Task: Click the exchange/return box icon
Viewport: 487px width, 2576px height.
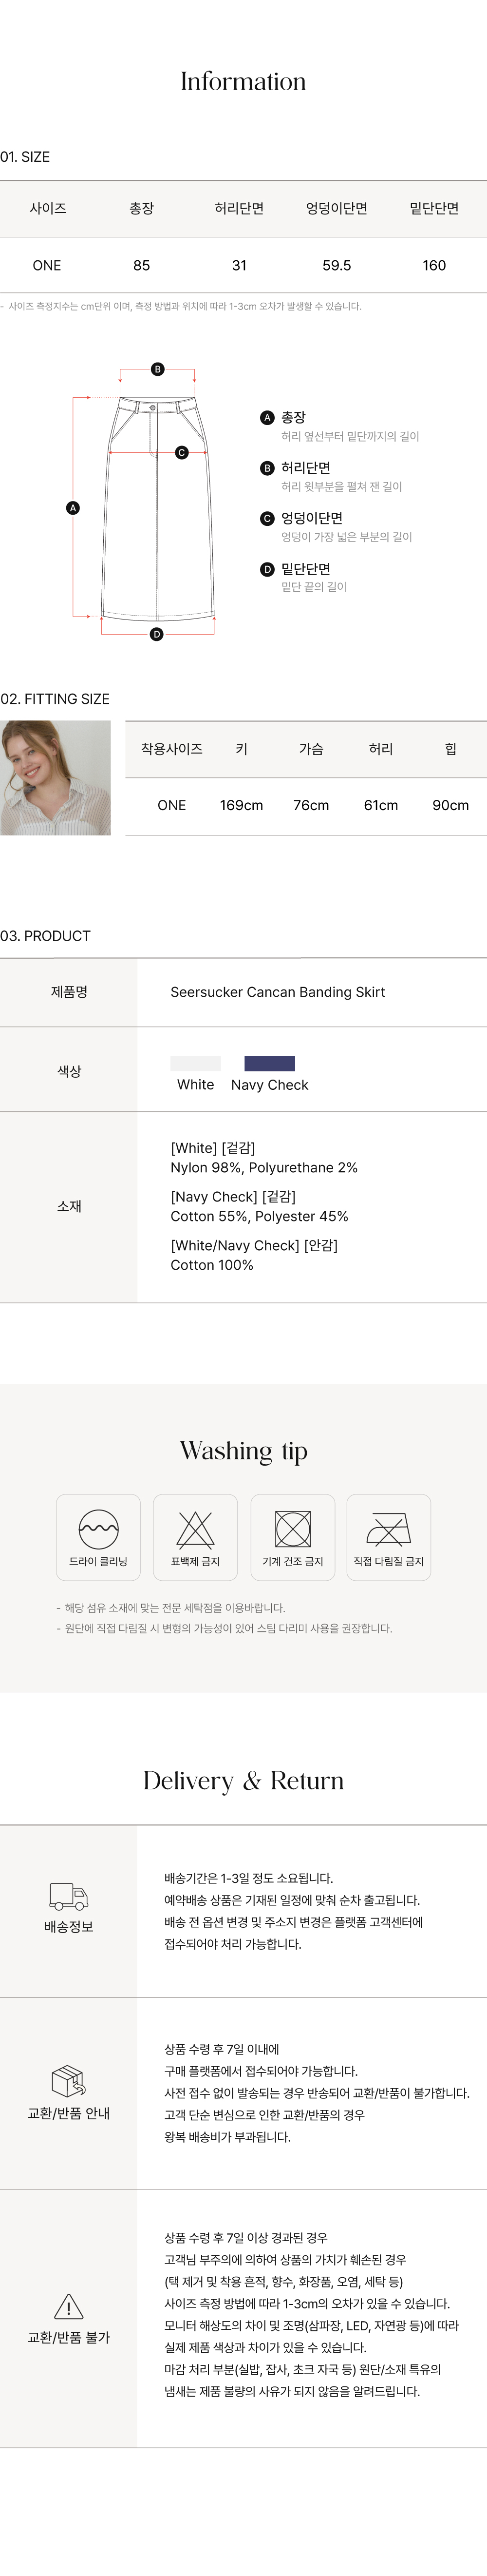Action: [68, 2081]
